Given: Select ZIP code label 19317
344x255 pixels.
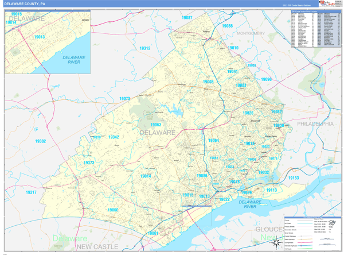Looking at the screenshot, I should [31, 192].
